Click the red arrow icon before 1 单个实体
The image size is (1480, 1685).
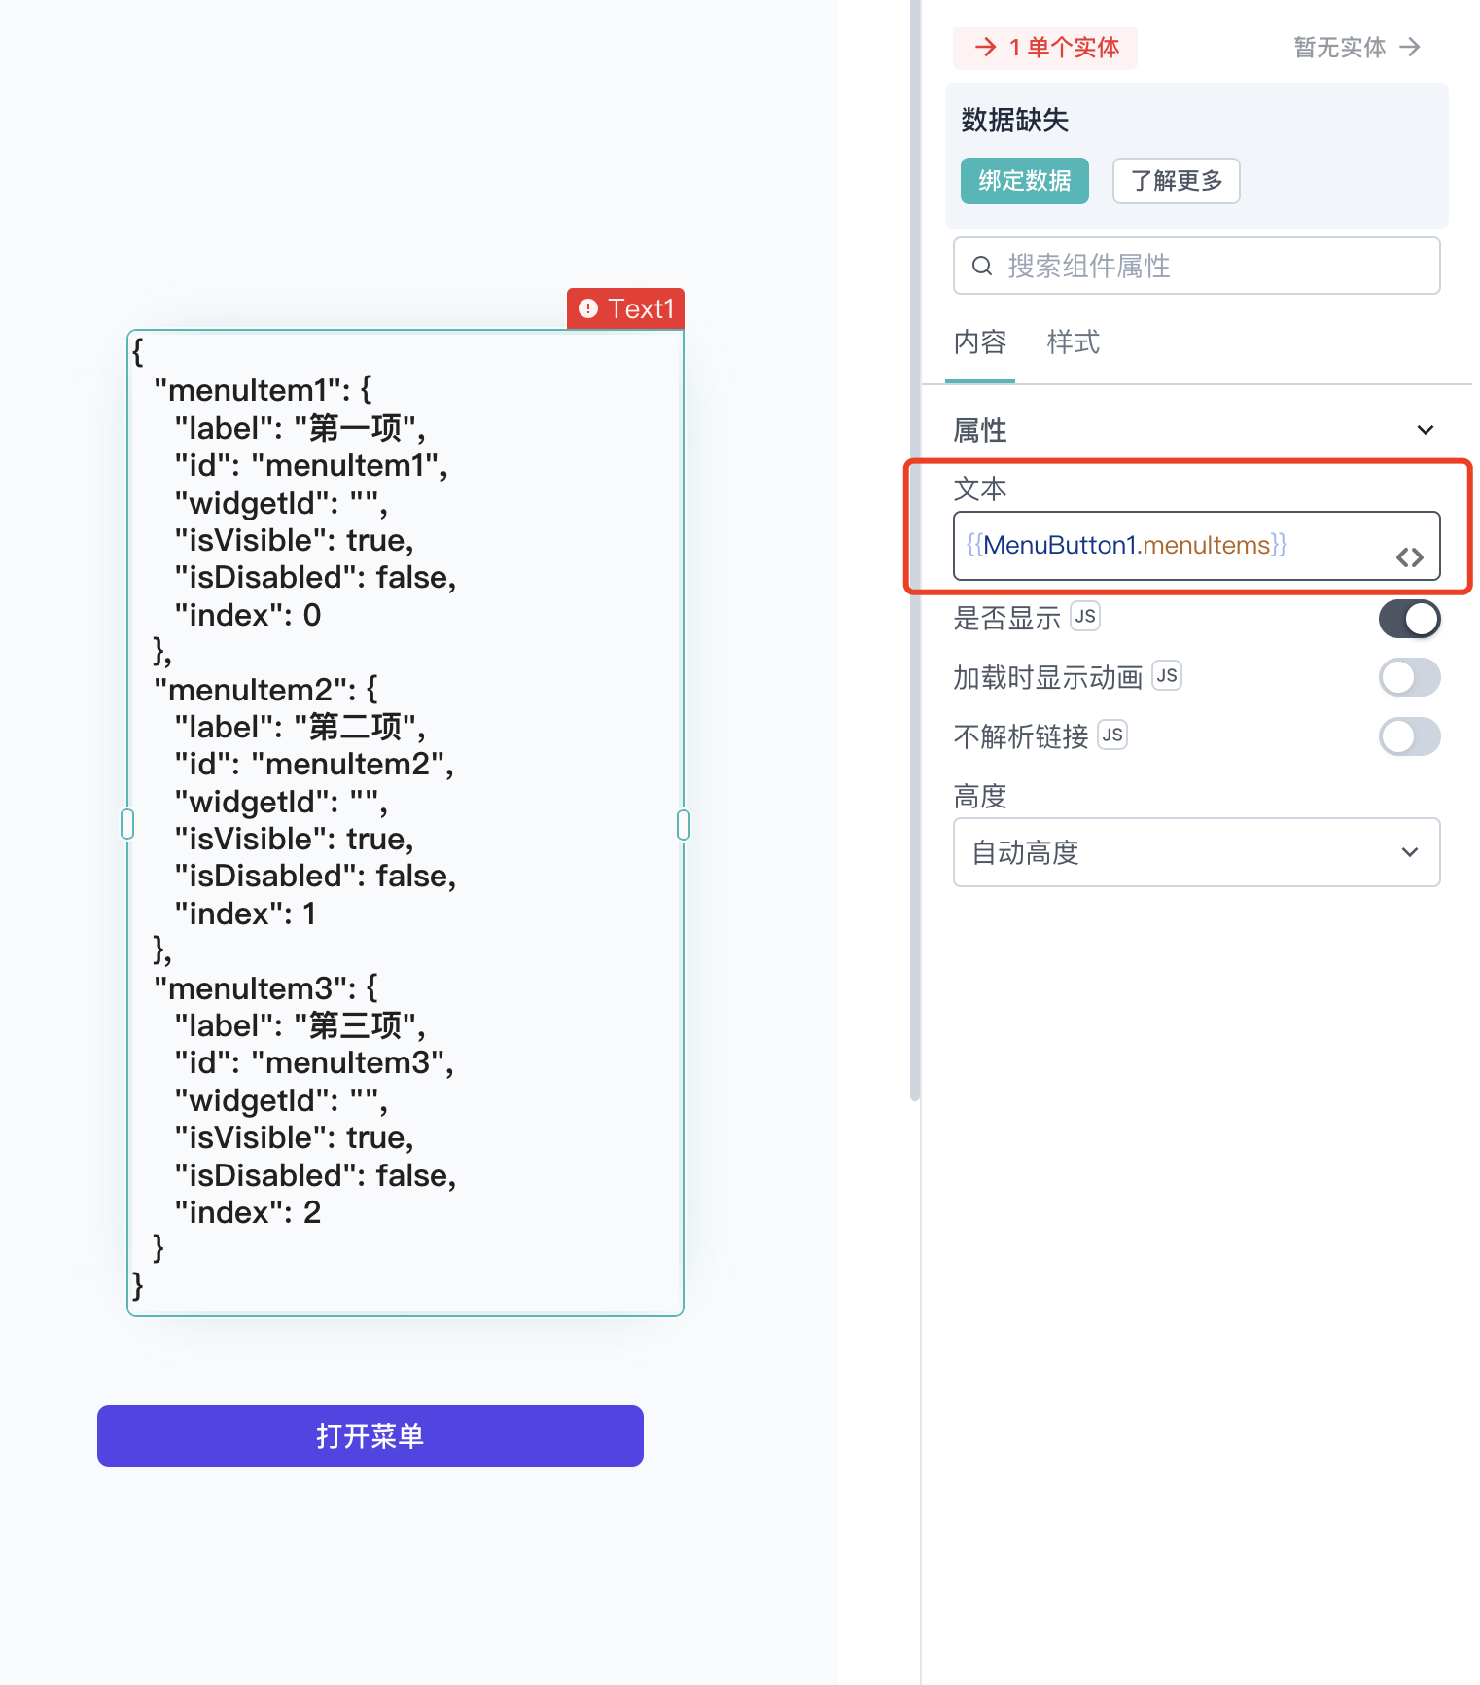pyautogui.click(x=986, y=47)
